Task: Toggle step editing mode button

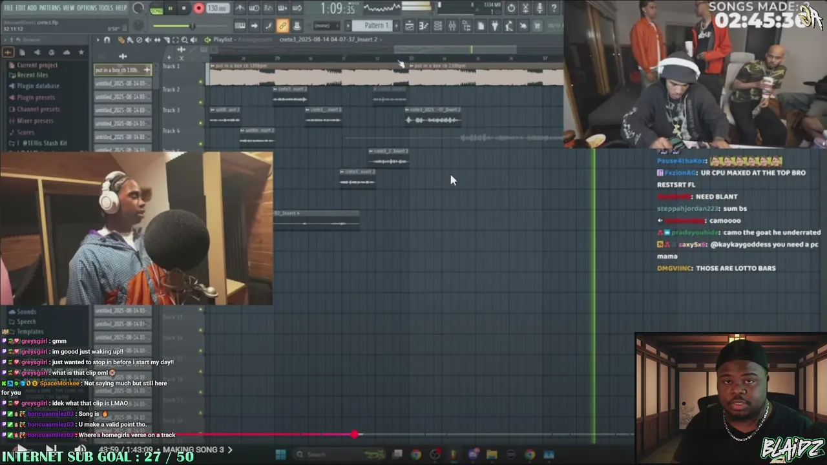Action: pyautogui.click(x=268, y=26)
